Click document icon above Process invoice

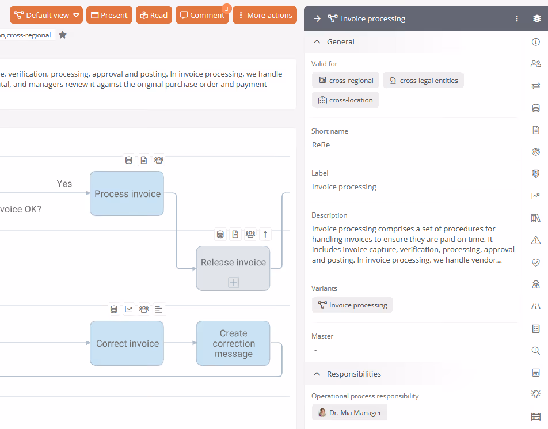pos(144,160)
